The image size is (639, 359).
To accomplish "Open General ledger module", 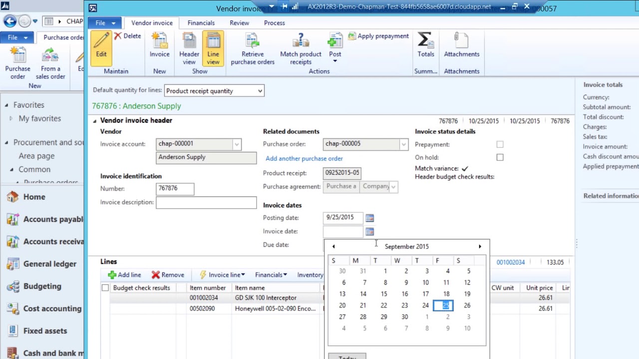I will click(x=42, y=264).
